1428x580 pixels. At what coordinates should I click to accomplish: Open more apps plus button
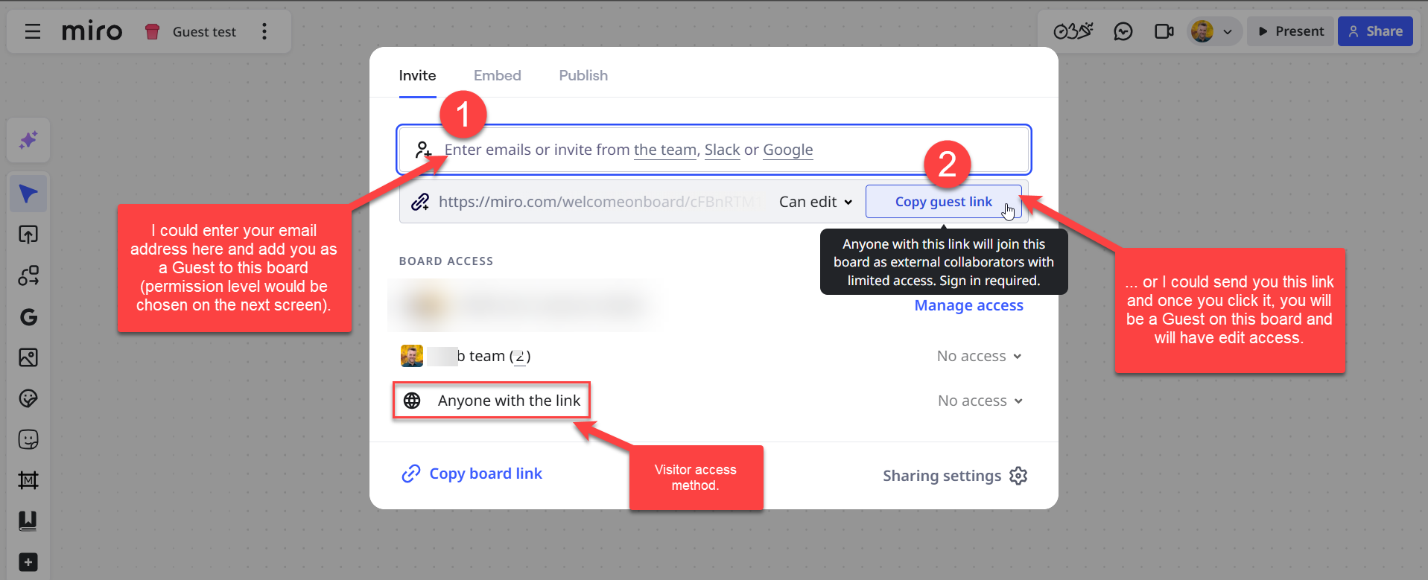click(28, 562)
